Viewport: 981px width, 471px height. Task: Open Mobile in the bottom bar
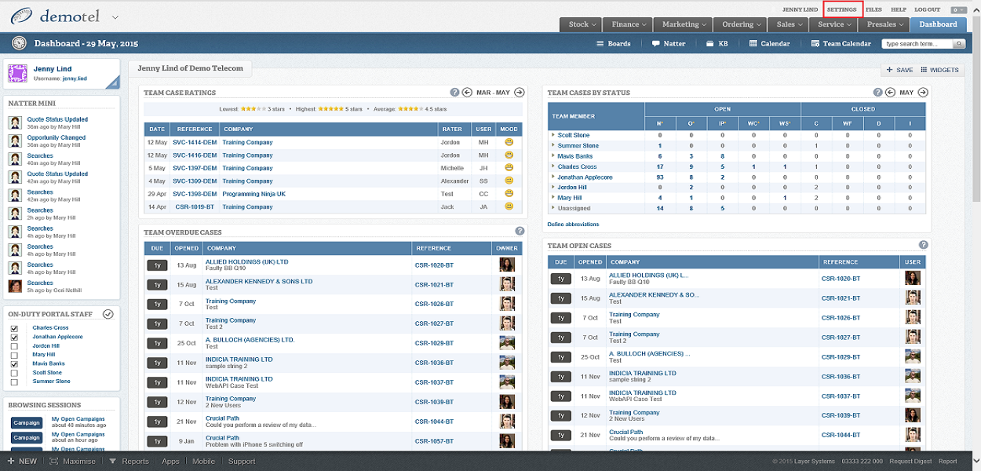pos(203,462)
